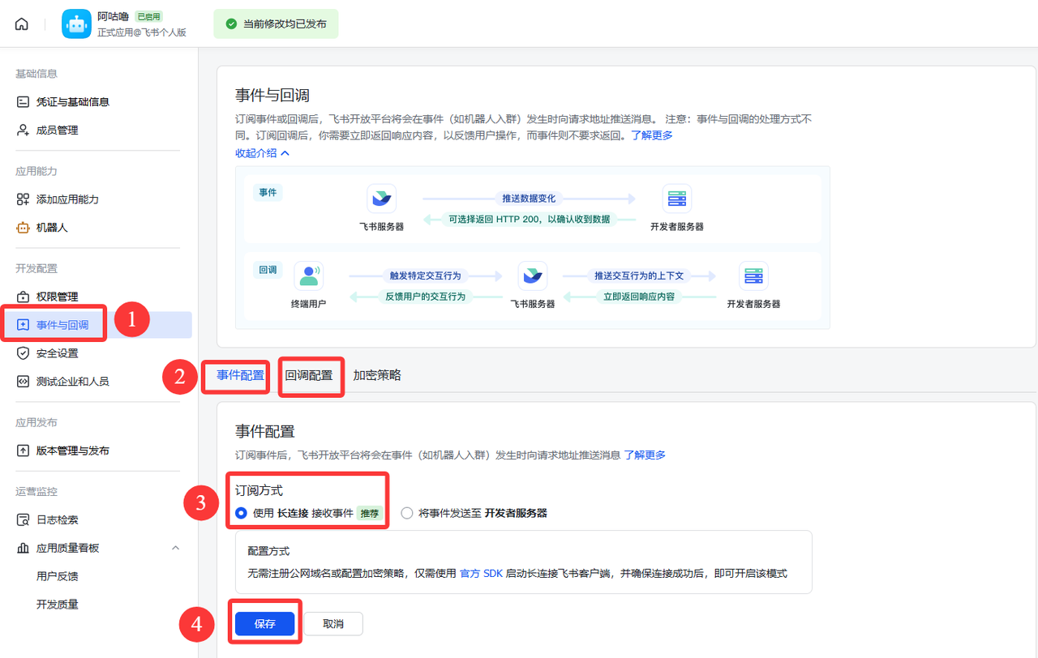Screen dimensions: 1038x658
Task: Navigate to 权限管理 in the sidebar
Action: coord(55,297)
